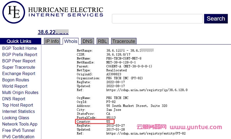Screen dimensions: 231x139
Task: Open the Looking Glass link
Action: point(16,118)
